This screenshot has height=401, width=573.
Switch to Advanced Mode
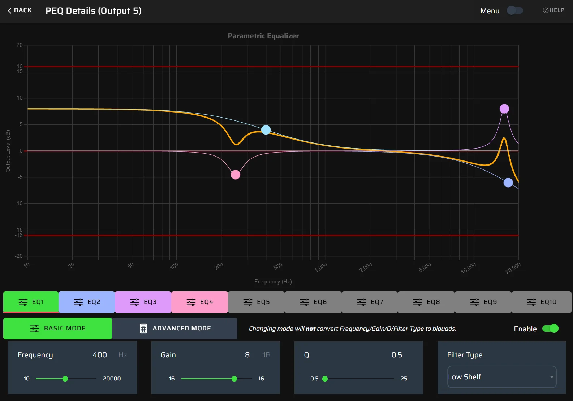[175, 329]
